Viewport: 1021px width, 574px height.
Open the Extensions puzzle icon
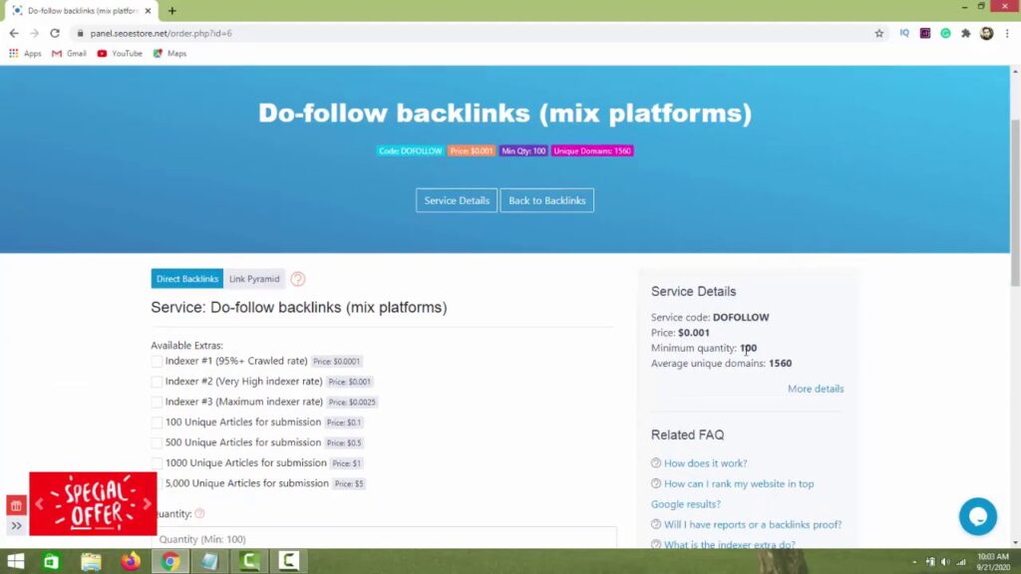tap(966, 33)
